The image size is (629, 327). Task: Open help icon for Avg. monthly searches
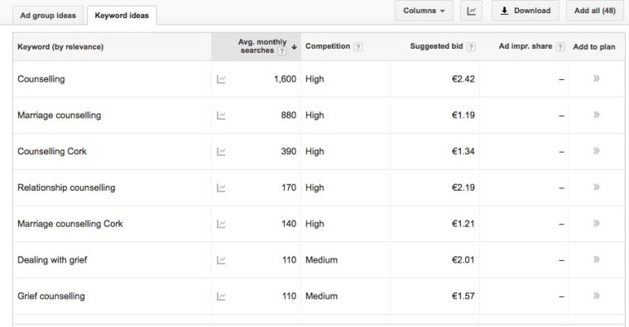[x=282, y=51]
